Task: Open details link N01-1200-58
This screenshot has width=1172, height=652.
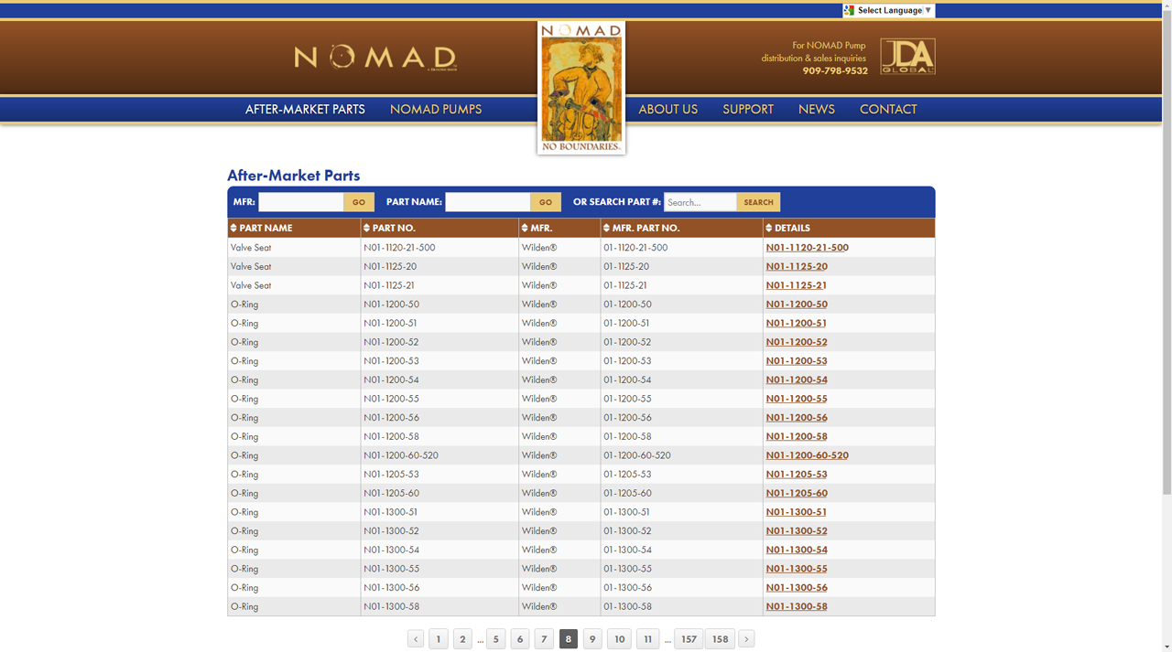Action: tap(797, 437)
